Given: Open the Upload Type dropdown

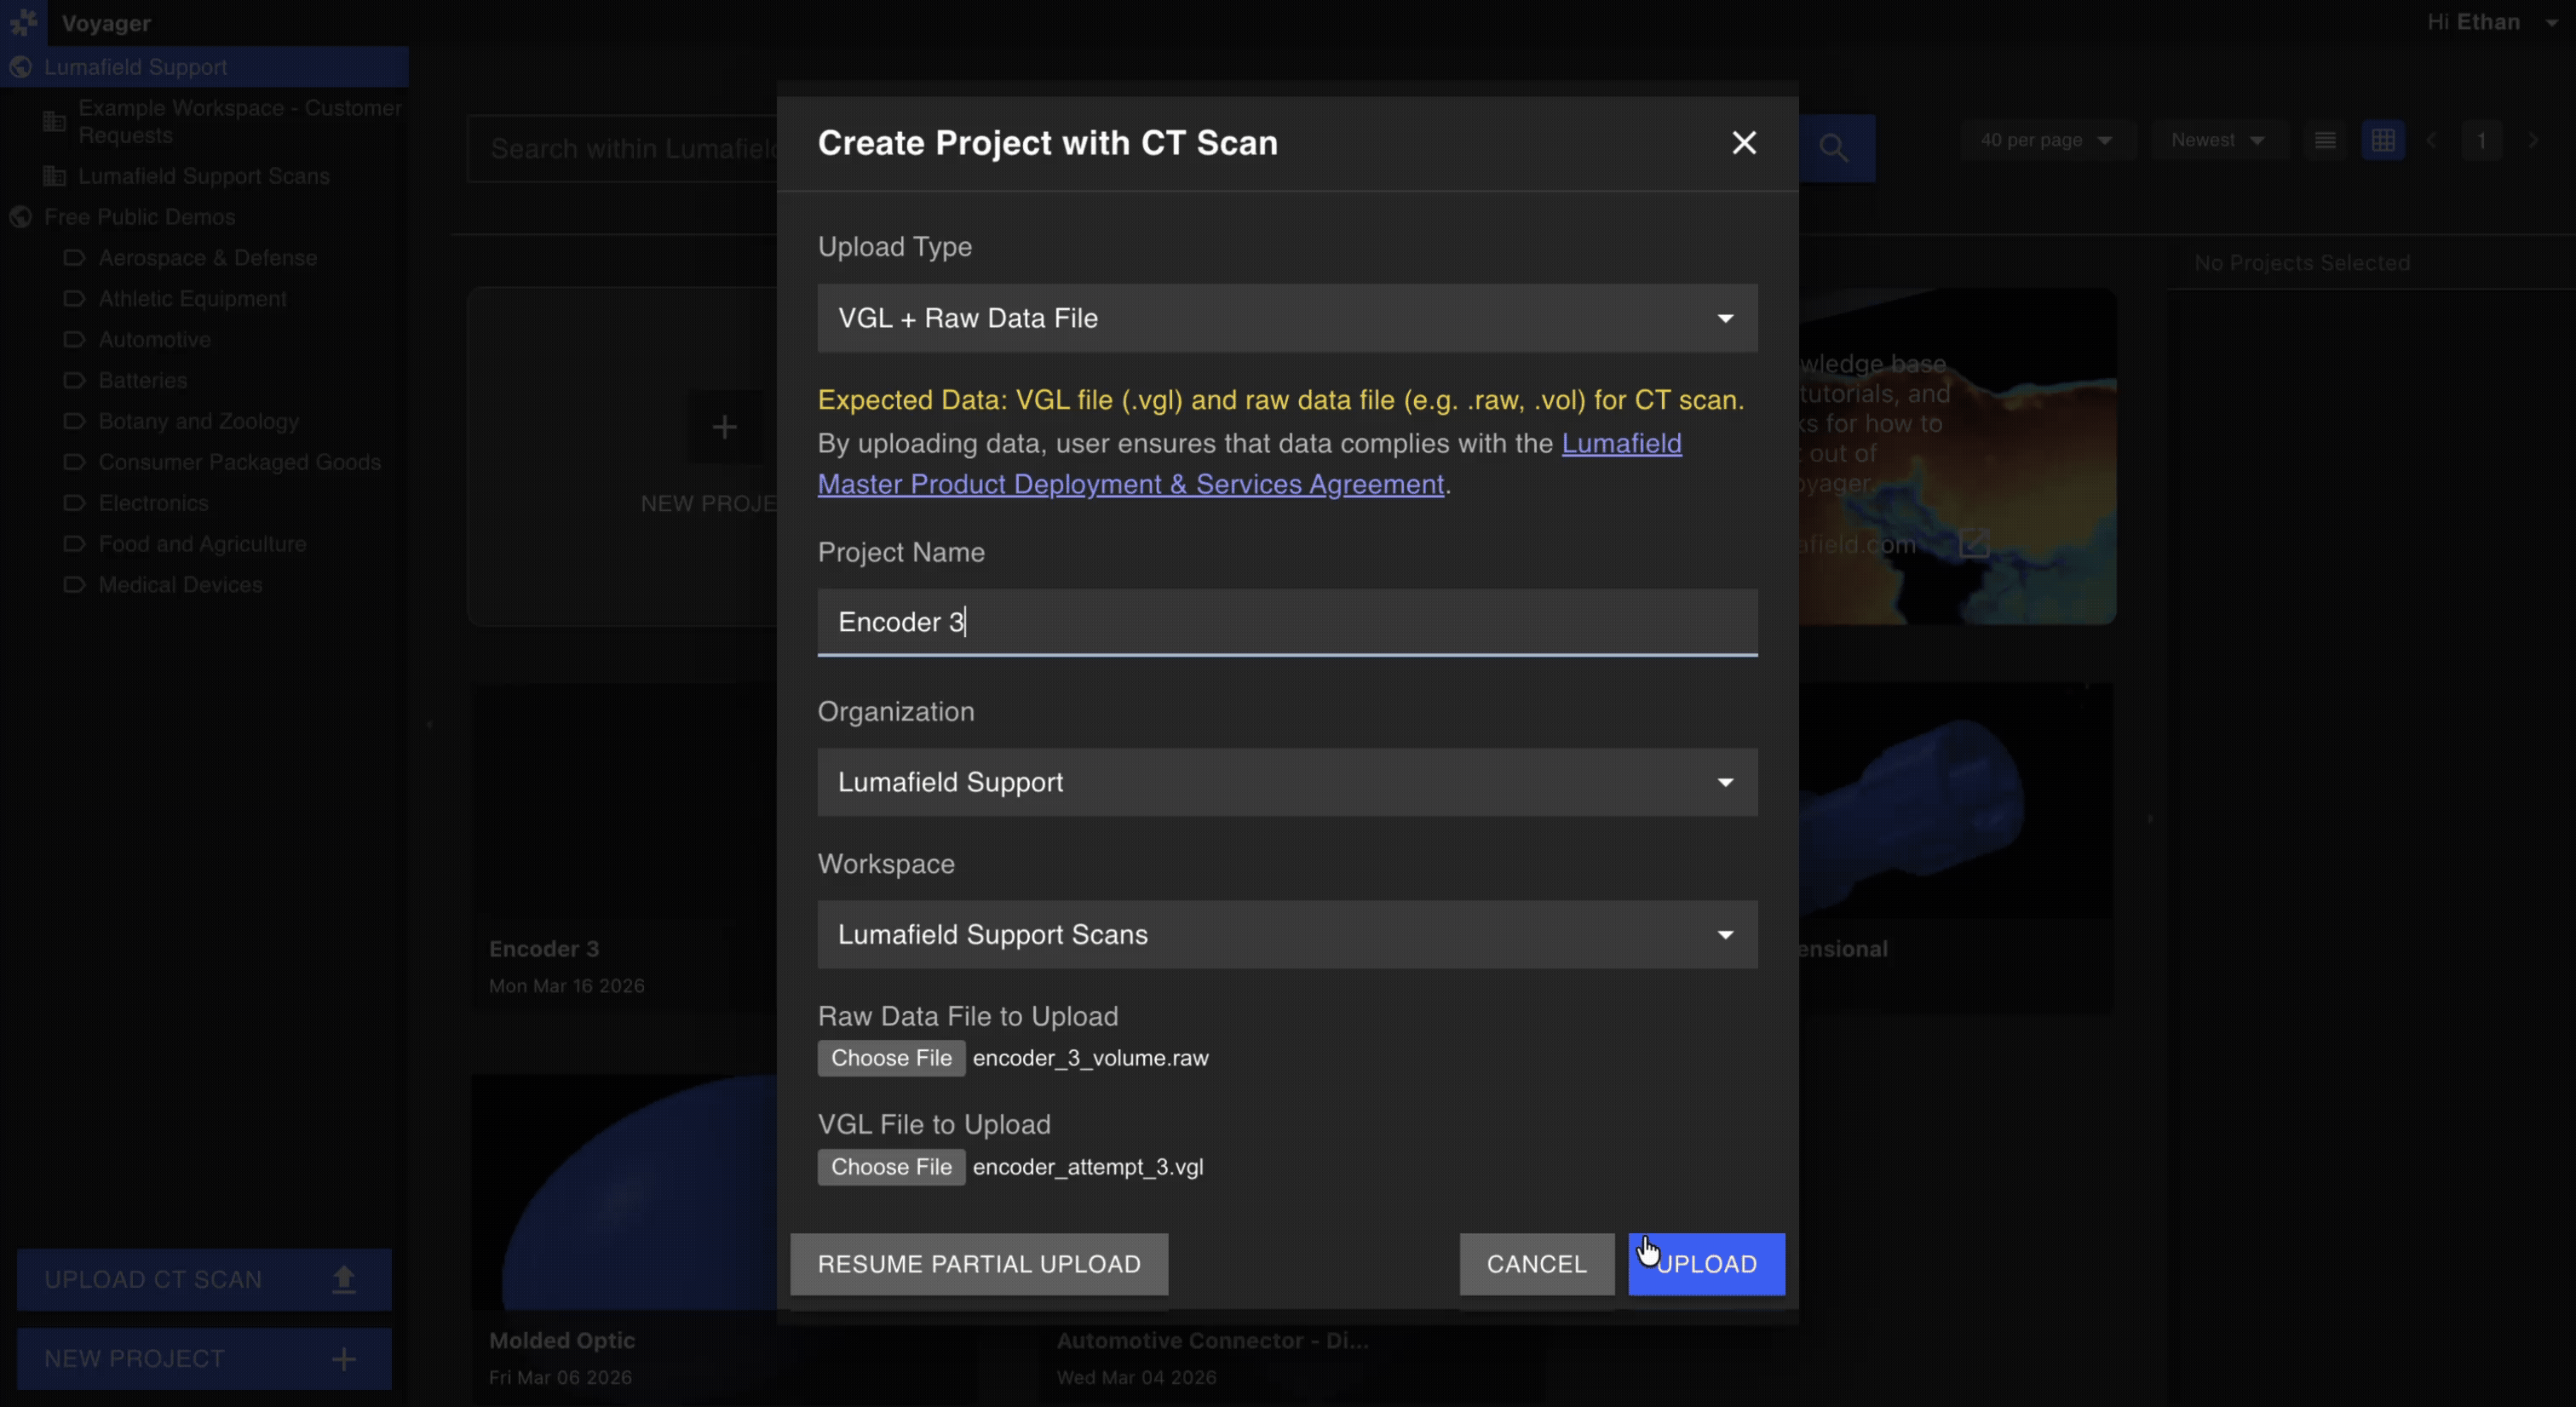Looking at the screenshot, I should 1287,318.
